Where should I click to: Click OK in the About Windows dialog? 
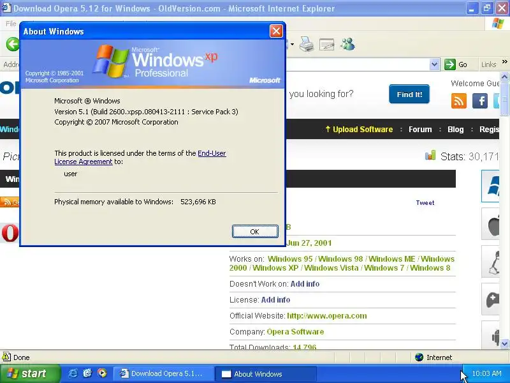[255, 232]
